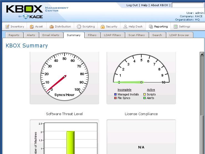205x154 pixels.
Task: Click the Scripts legend label
Action: pyautogui.click(x=151, y=94)
